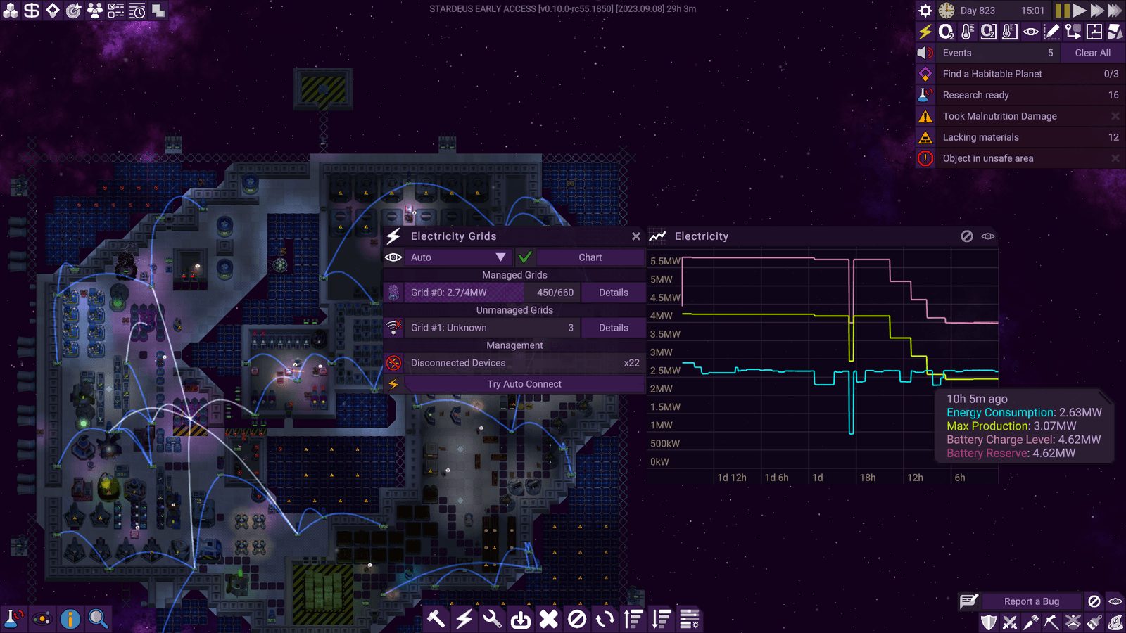Select the hammer build tool
The height and width of the screenshot is (633, 1126).
click(436, 619)
